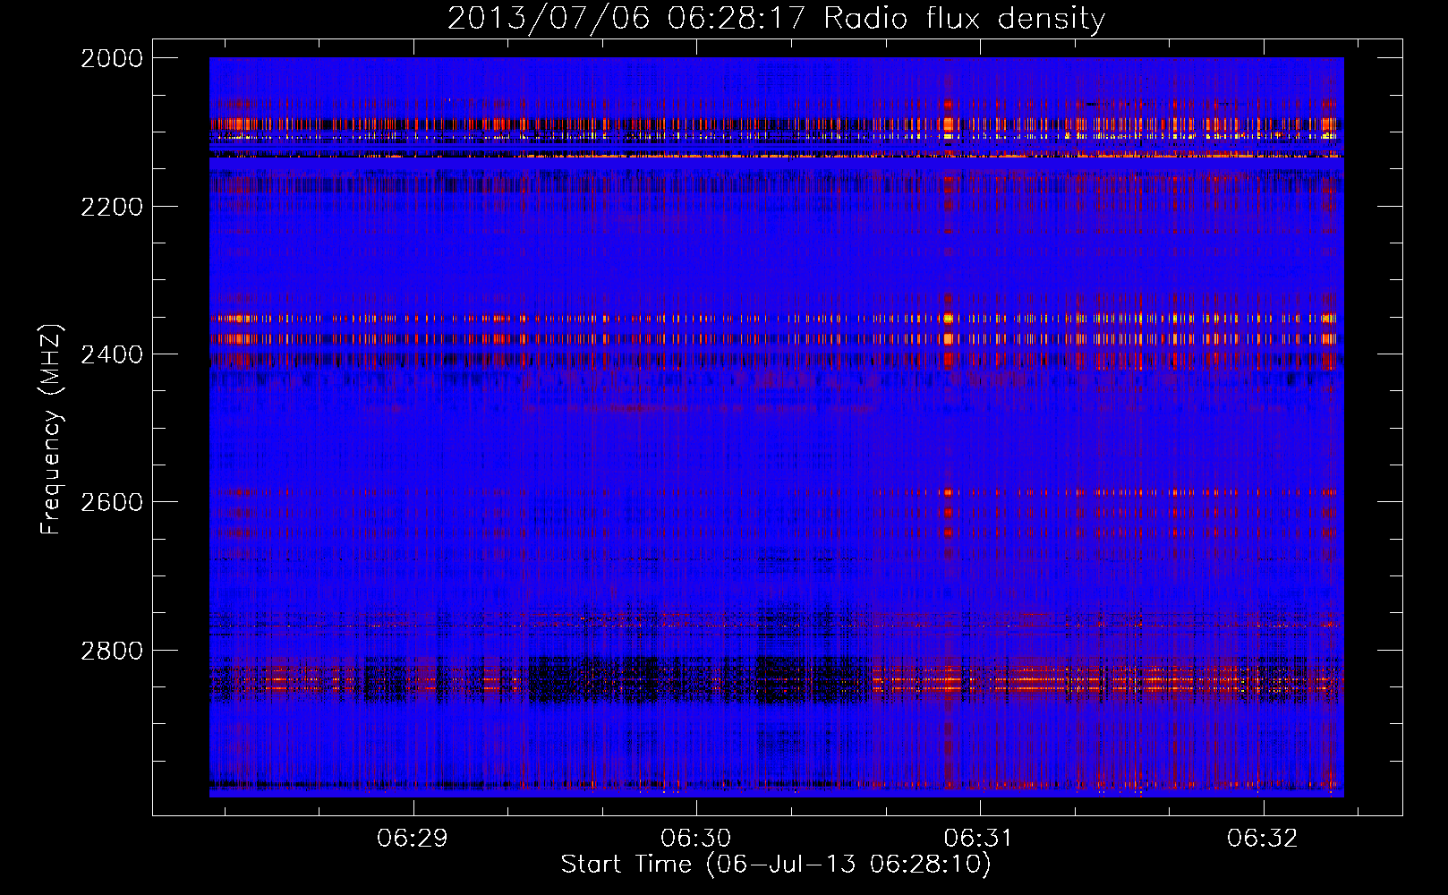Click the 06:31 time tick label
Viewport: 1448px width, 895px height.
point(979,839)
